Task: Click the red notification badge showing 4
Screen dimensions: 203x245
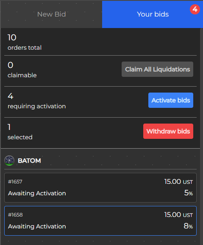Action: tap(195, 9)
